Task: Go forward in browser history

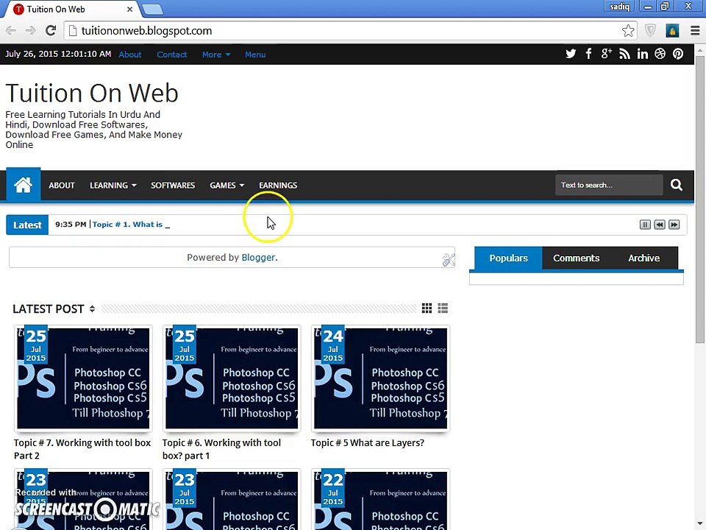Action: 31,31
